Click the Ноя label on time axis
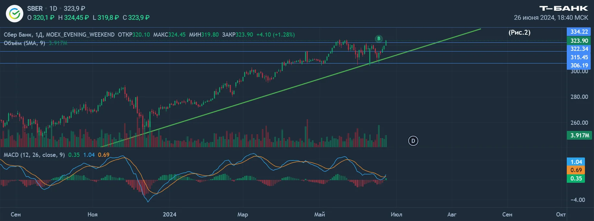Screen dimensions: 594x221 coord(92,215)
